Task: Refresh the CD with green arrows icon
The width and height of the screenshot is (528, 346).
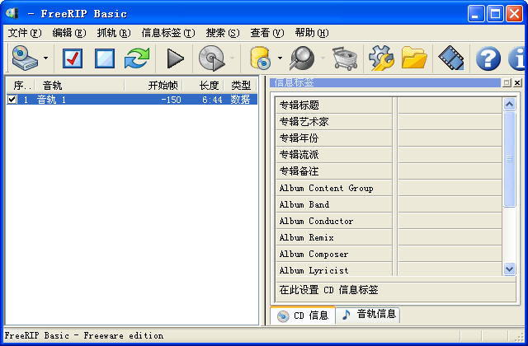Action: pos(137,58)
